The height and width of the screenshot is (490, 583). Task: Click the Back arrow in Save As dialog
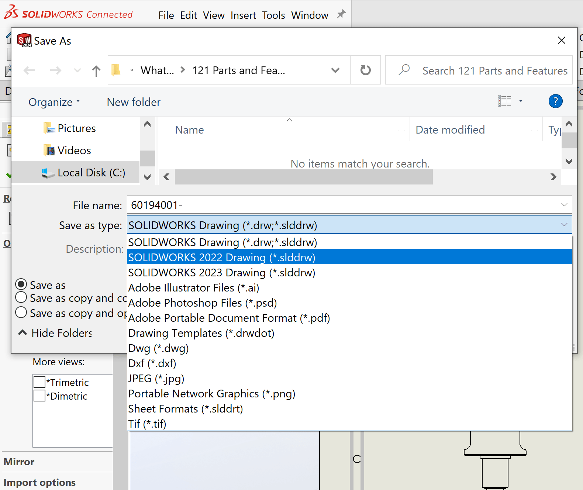(29, 70)
